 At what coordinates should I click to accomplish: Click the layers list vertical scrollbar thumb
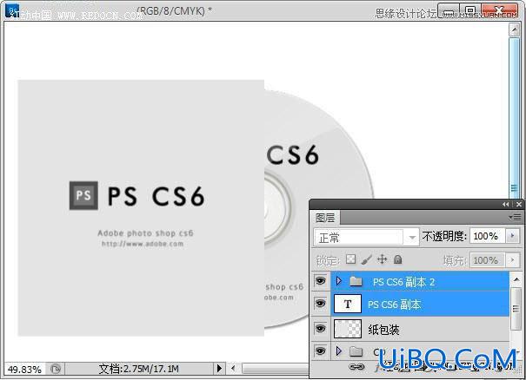tap(516, 309)
